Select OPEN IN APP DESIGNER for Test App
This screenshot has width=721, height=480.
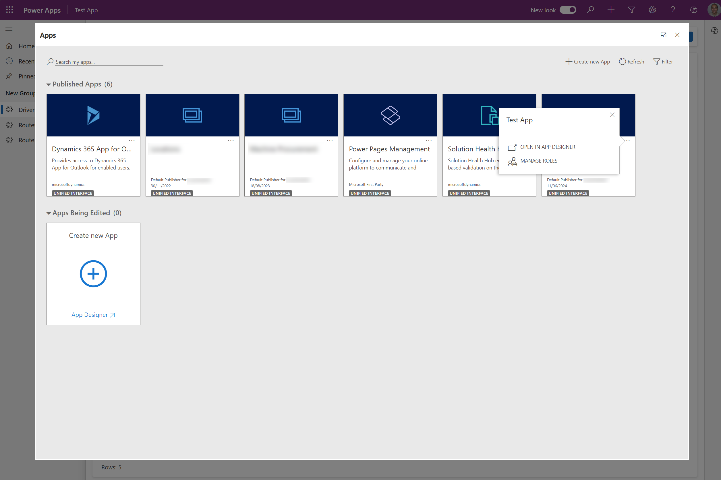click(548, 147)
